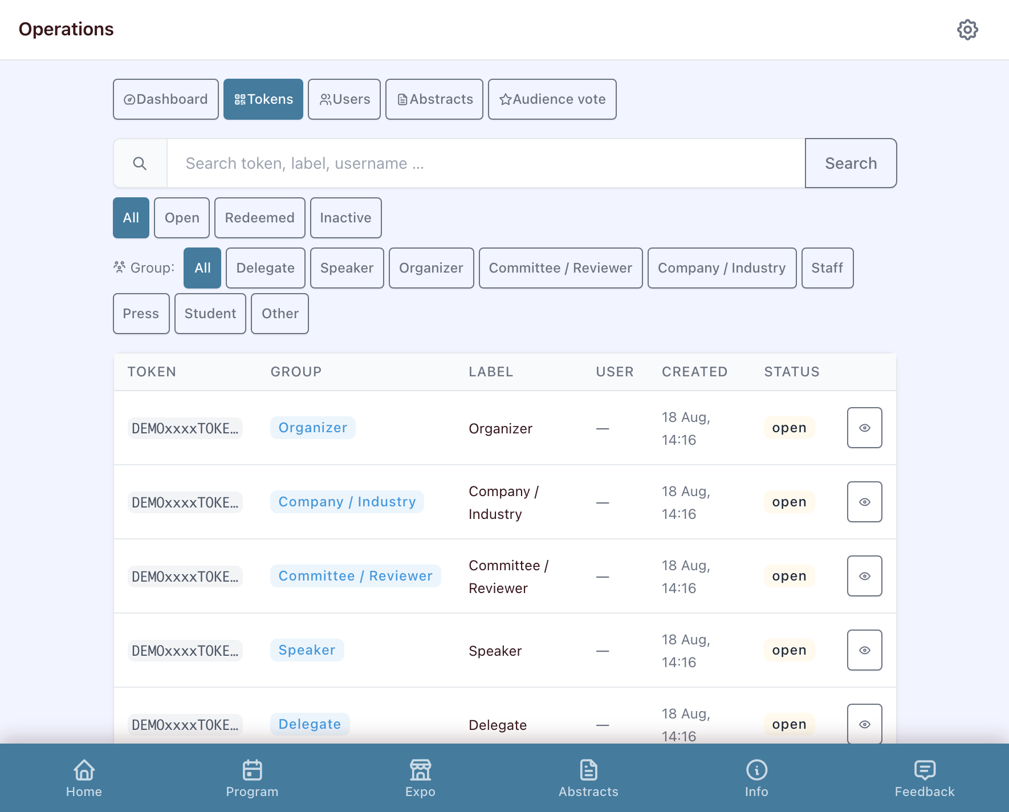
Task: View the Delegate token row details
Action: point(864,724)
